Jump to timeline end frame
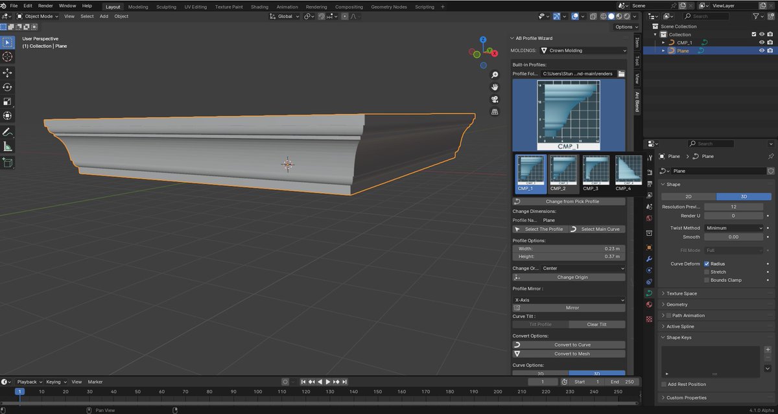This screenshot has width=778, height=414. 345,382
